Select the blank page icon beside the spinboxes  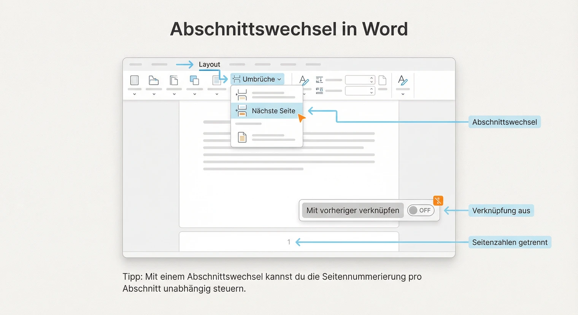point(383,80)
